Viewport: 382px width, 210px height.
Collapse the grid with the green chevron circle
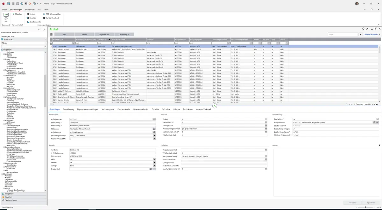tap(215, 106)
